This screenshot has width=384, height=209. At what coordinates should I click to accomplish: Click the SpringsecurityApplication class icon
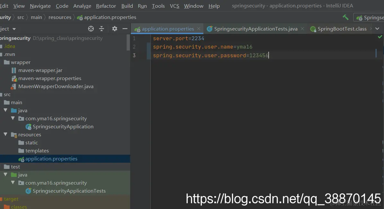pos(28,127)
